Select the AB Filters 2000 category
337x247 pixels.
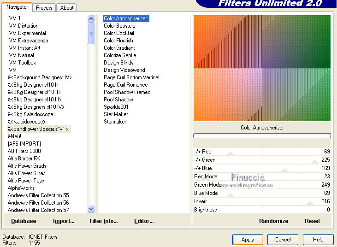coord(24,151)
